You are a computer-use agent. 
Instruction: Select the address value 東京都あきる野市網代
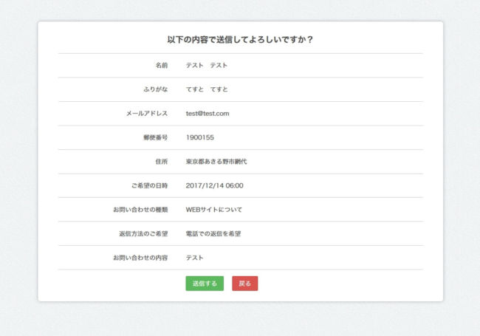click(216, 162)
